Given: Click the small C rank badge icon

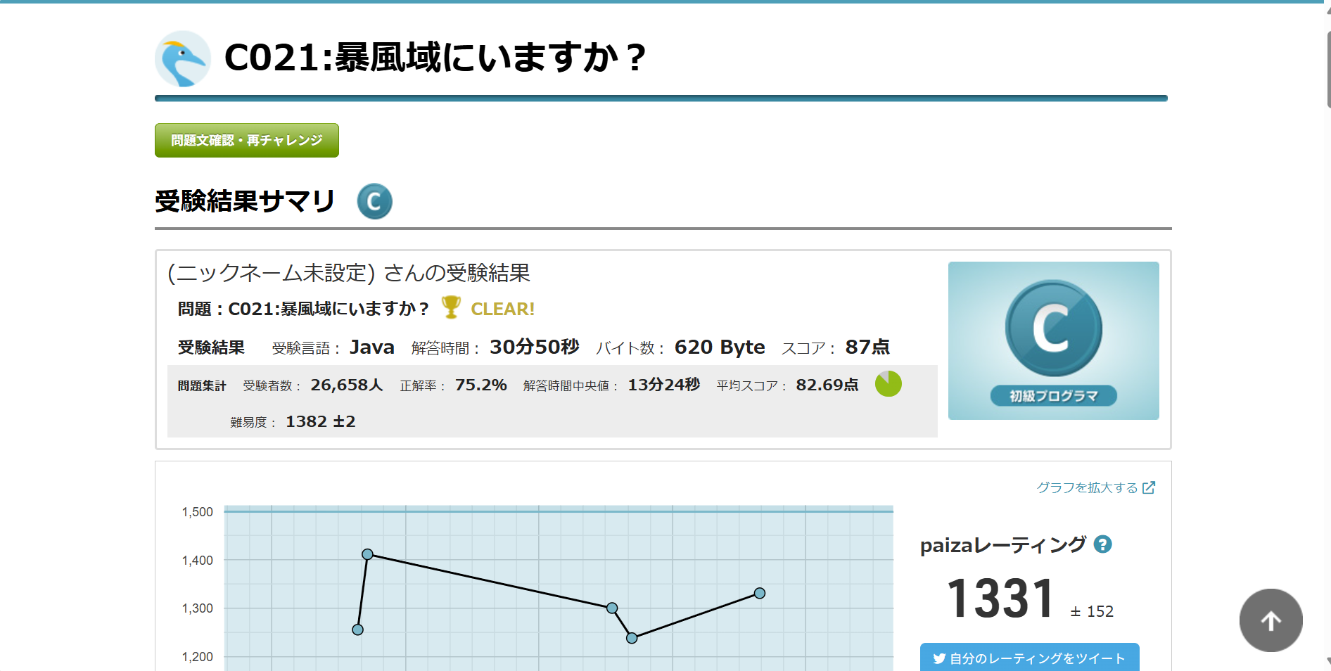Looking at the screenshot, I should [x=374, y=202].
